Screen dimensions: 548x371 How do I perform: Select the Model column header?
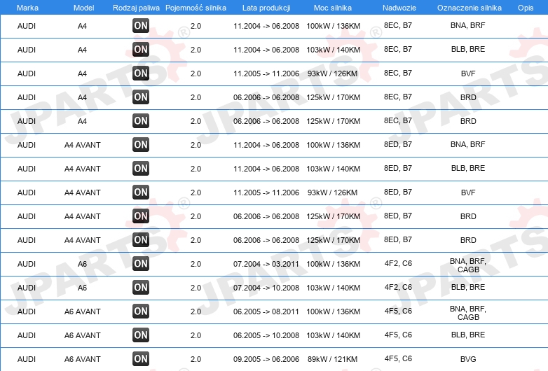pos(83,8)
